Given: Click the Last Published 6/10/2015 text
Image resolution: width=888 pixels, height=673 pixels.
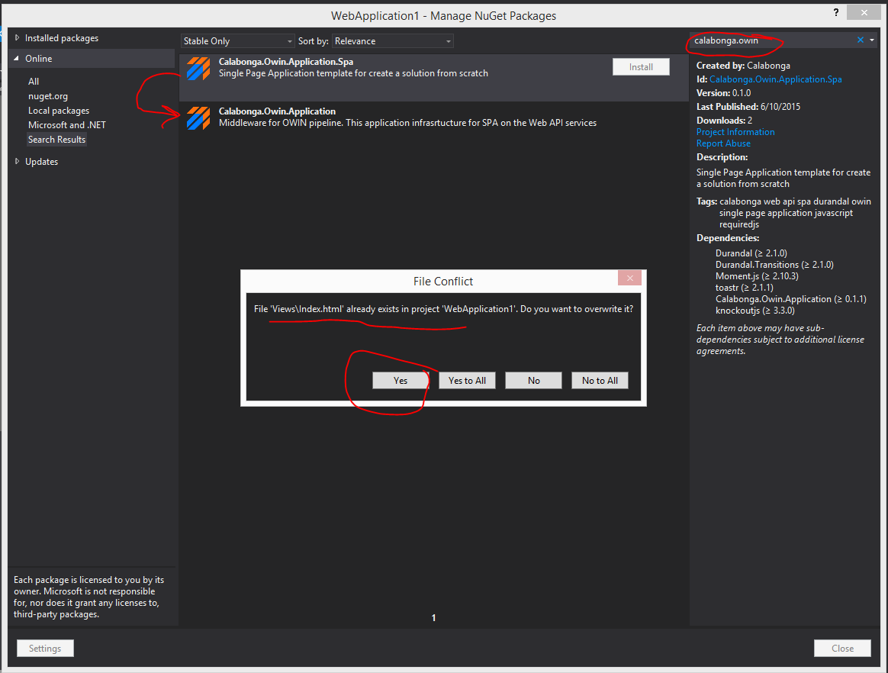Looking at the screenshot, I should pyautogui.click(x=748, y=107).
